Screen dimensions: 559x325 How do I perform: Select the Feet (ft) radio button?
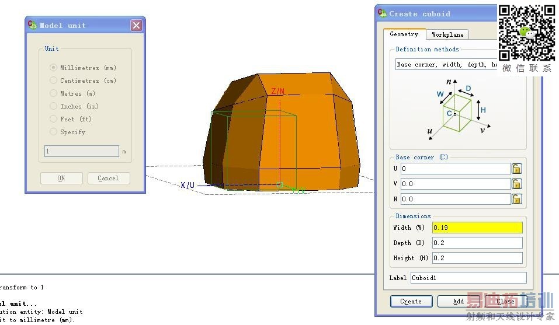[x=54, y=119]
